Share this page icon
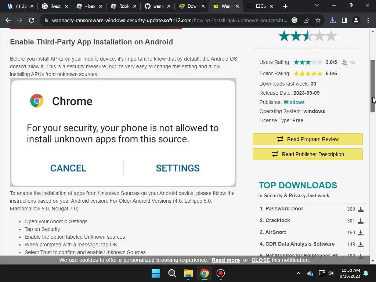 tap(306, 21)
